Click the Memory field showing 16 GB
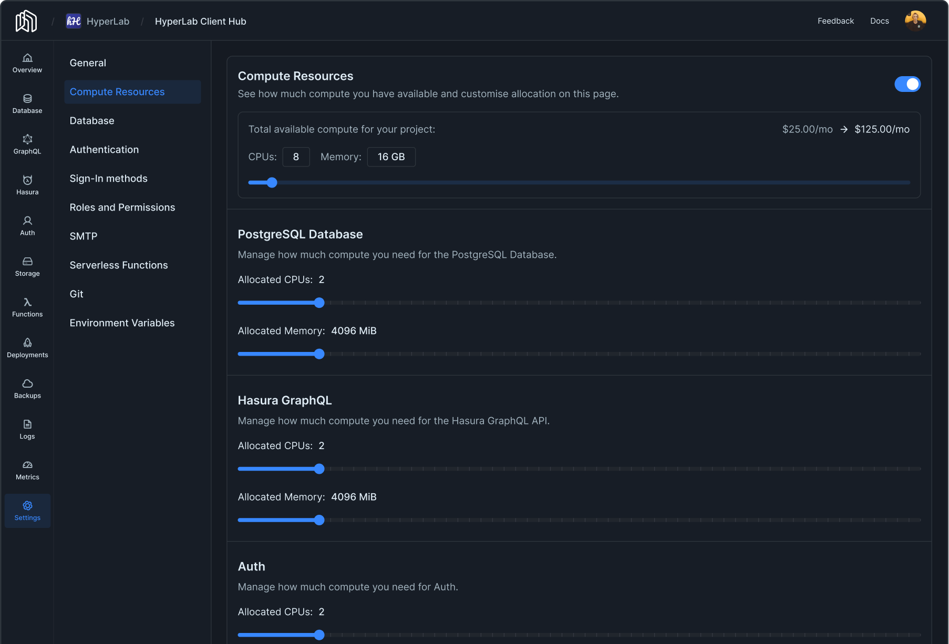 [391, 157]
